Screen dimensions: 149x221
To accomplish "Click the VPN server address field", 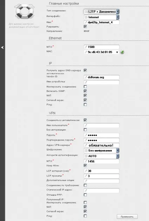I will pyautogui.click(x=102, y=145).
